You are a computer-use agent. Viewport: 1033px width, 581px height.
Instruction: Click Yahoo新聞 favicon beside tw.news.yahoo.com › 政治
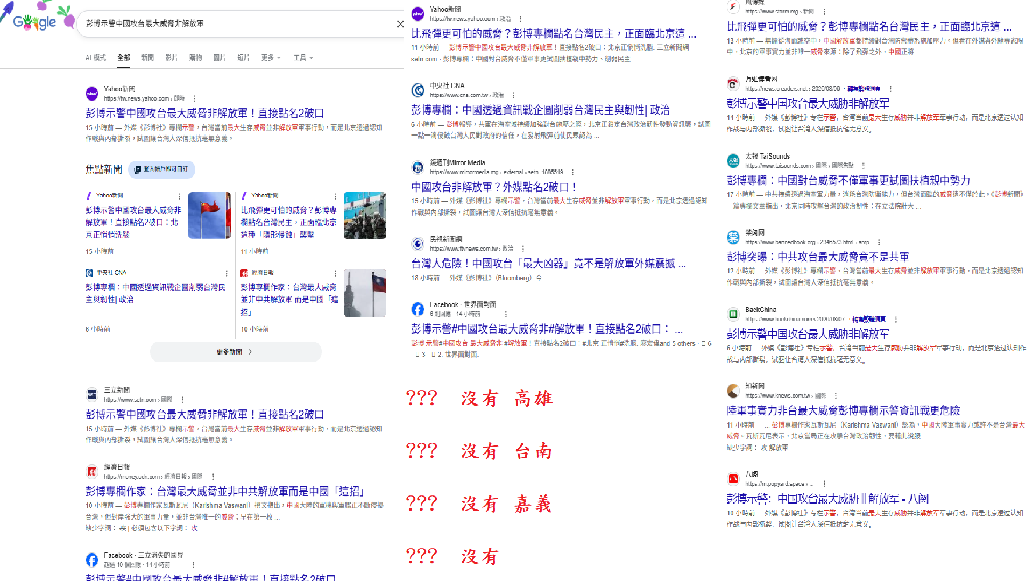(x=418, y=14)
